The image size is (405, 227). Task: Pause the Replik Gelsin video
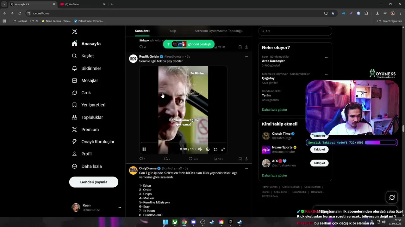(144, 149)
